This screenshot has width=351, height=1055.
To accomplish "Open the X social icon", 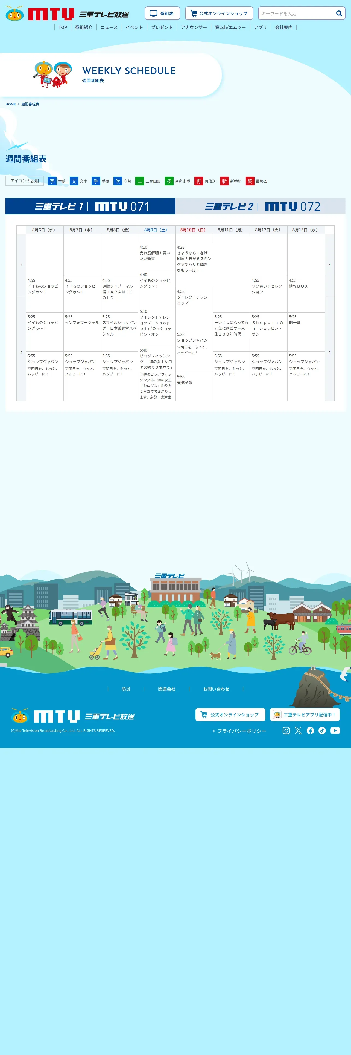I will (298, 731).
